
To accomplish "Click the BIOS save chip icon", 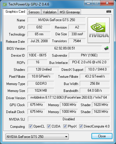I will (106, 48).
